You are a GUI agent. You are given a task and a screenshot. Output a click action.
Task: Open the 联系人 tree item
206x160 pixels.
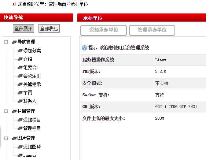(30, 101)
